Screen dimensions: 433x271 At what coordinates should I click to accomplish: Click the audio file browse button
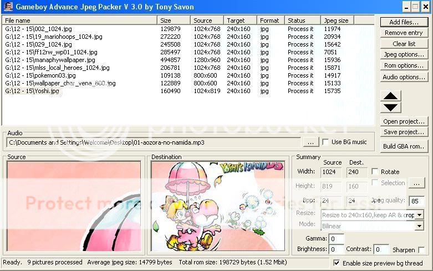[310, 142]
